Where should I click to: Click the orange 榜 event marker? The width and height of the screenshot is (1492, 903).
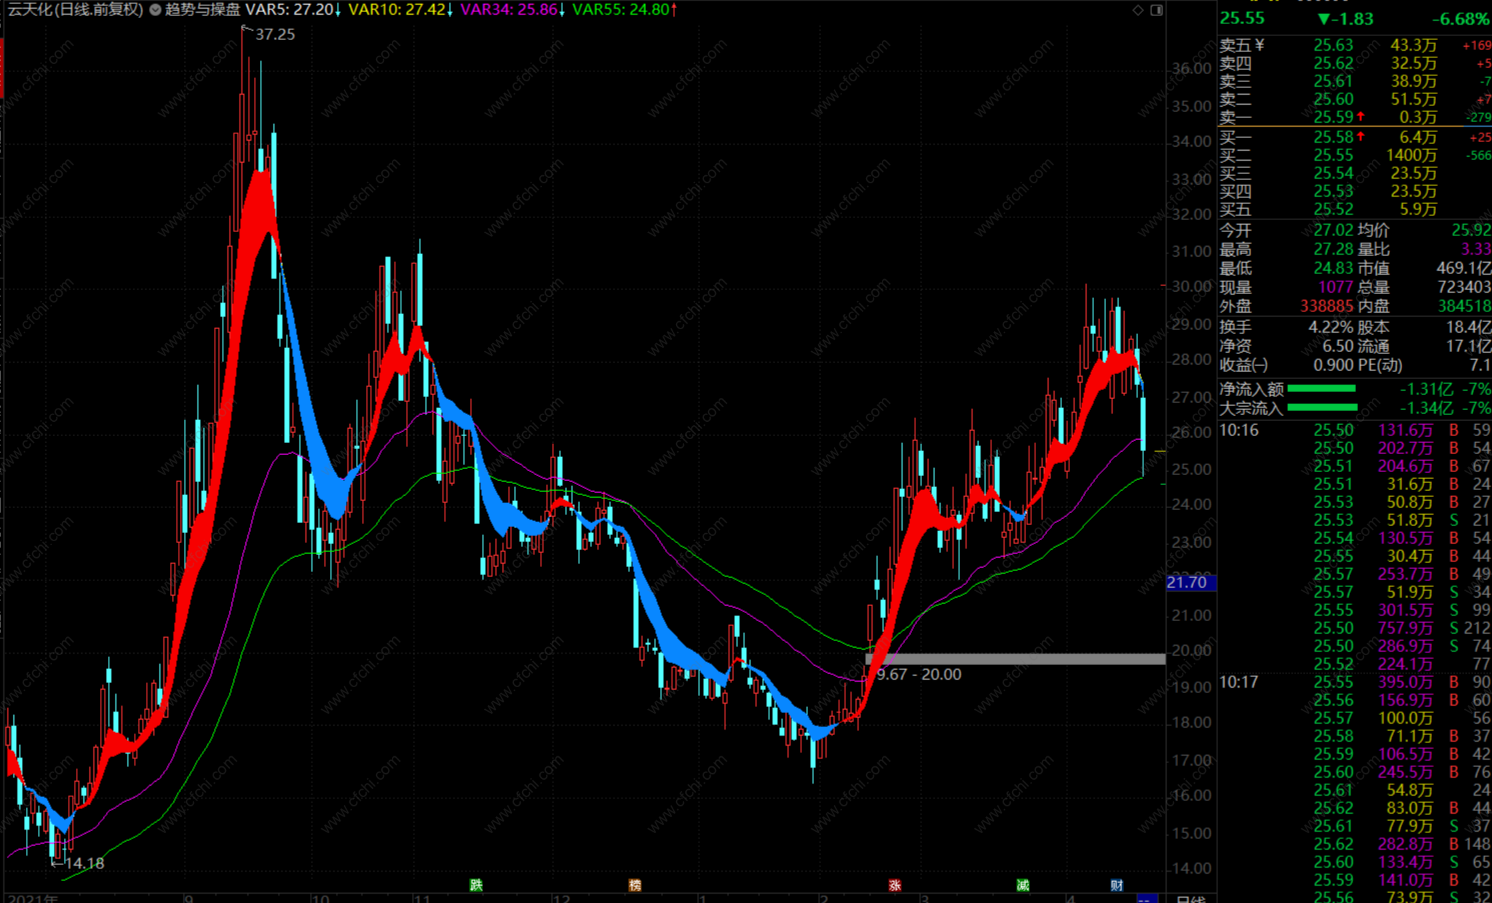pyautogui.click(x=635, y=884)
